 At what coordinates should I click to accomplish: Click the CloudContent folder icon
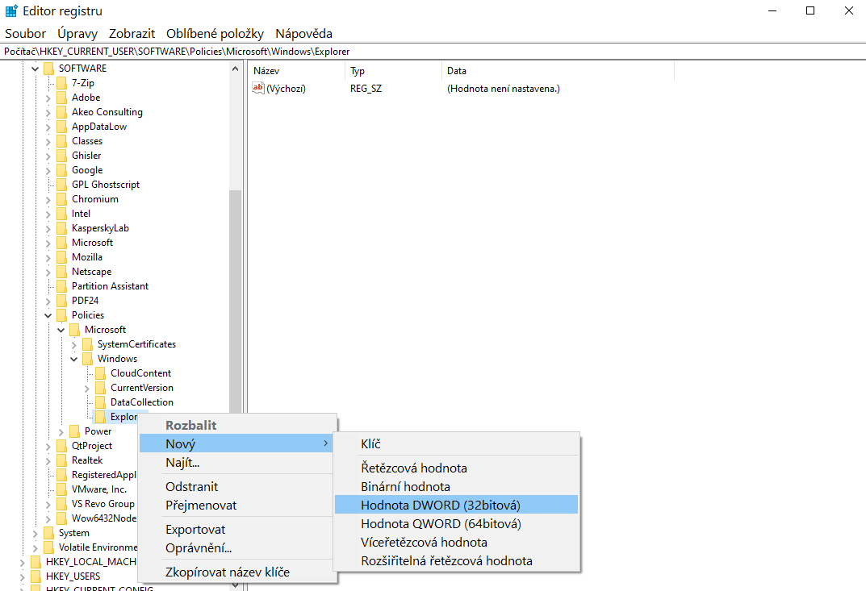click(x=100, y=373)
